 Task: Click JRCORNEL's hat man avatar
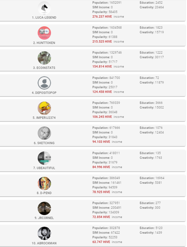[x=44, y=208]
